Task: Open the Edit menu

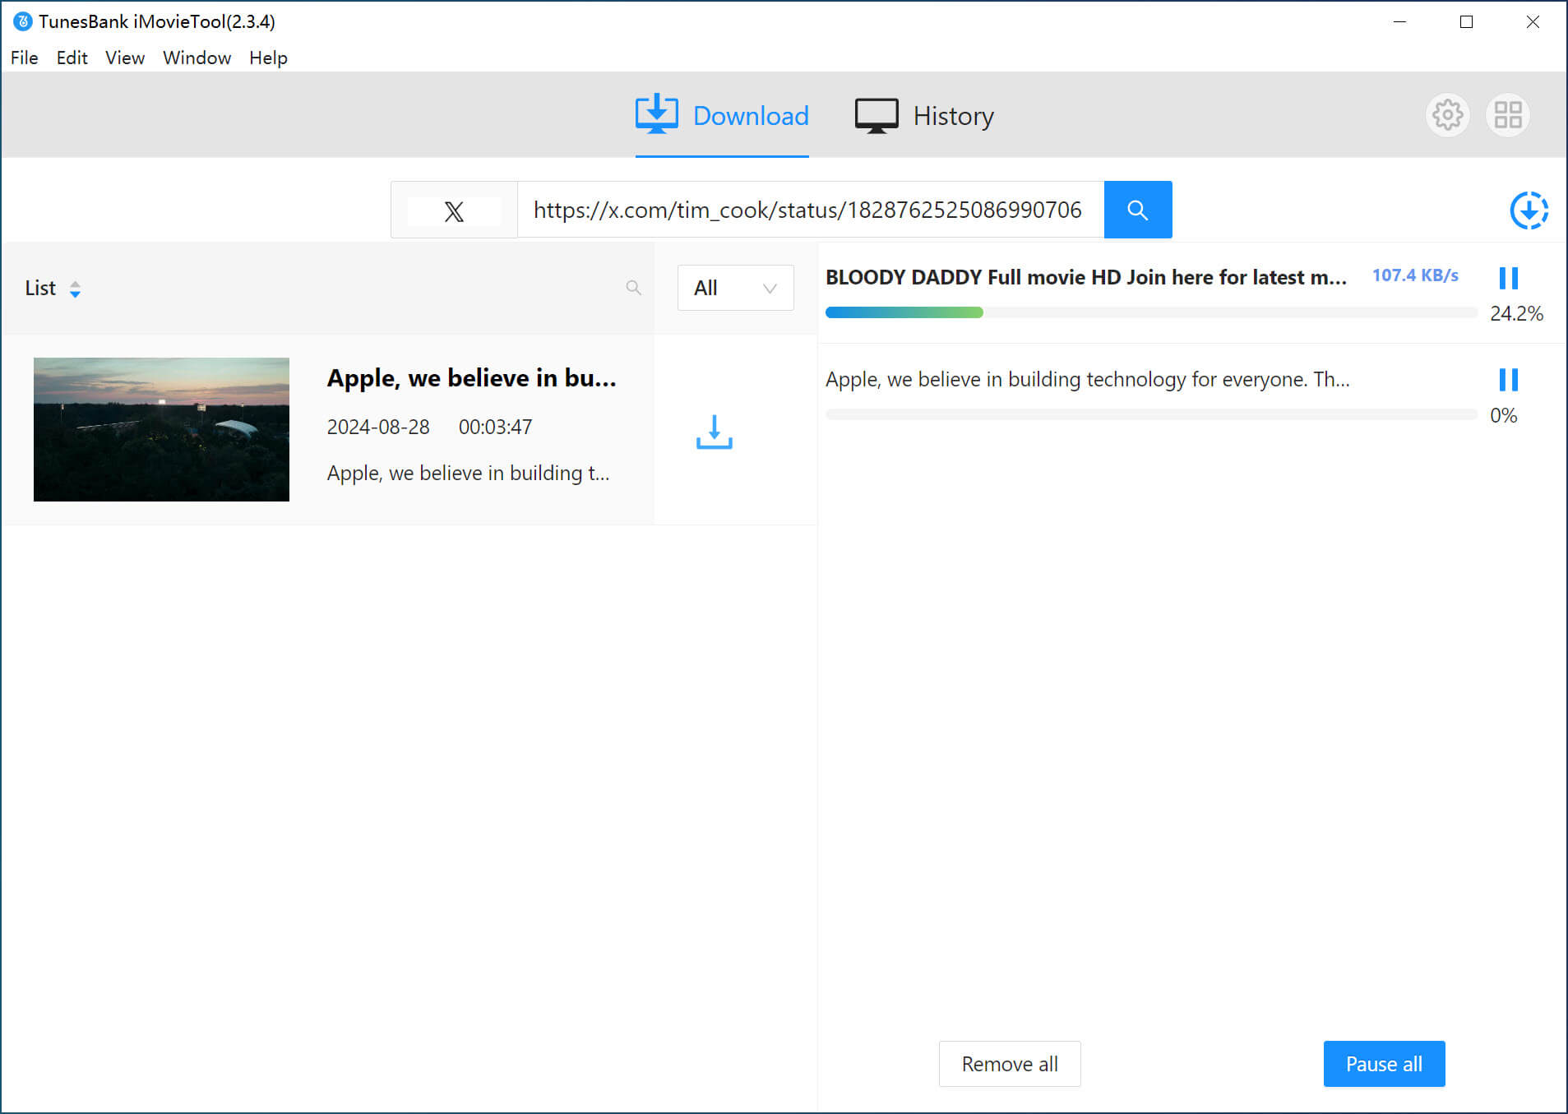Action: coord(72,58)
